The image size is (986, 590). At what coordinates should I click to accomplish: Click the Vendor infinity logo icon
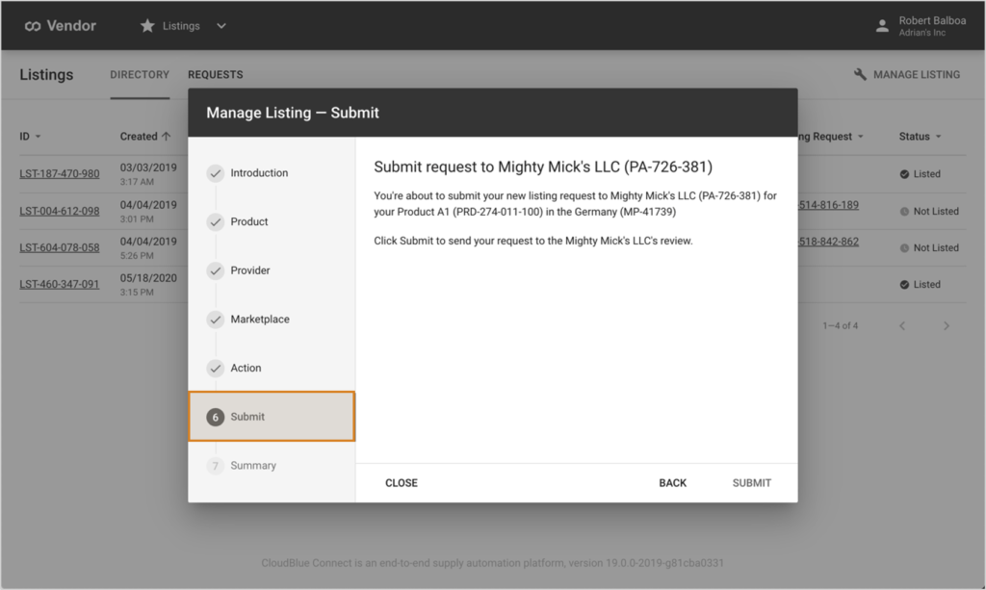click(32, 26)
